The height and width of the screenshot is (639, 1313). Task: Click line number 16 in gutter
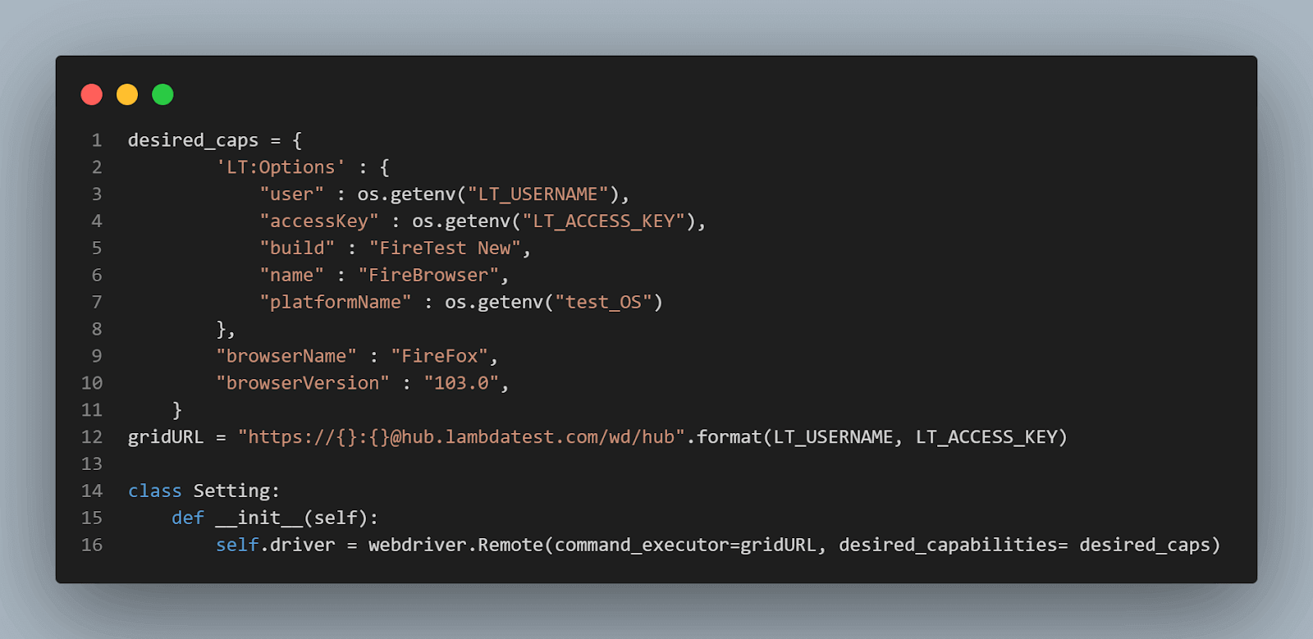[x=92, y=545]
